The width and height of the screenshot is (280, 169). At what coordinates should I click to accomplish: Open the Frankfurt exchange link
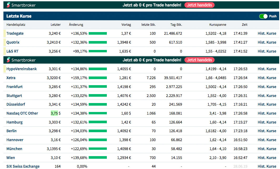14,87
